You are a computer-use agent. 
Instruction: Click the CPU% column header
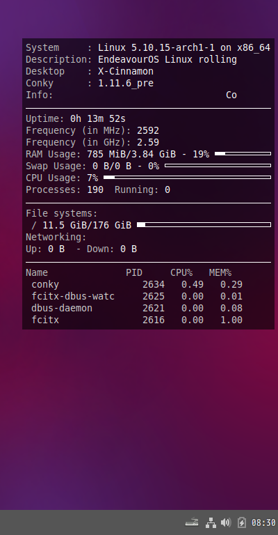(x=181, y=272)
